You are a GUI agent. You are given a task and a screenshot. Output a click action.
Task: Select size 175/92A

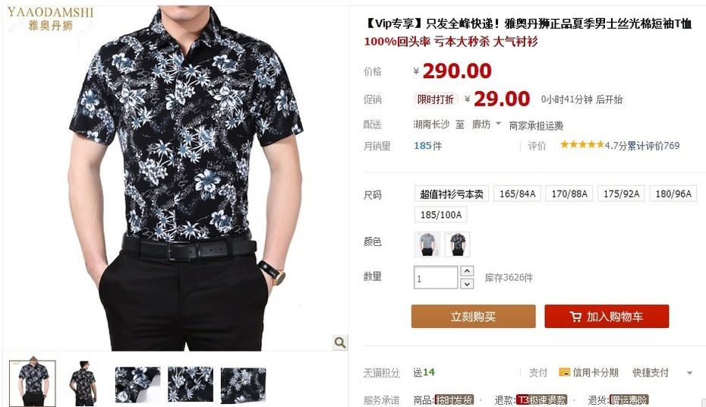(621, 194)
